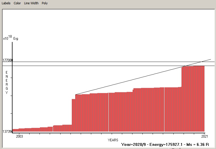
Task: Click the last red bar at the right end
Action: (203, 98)
